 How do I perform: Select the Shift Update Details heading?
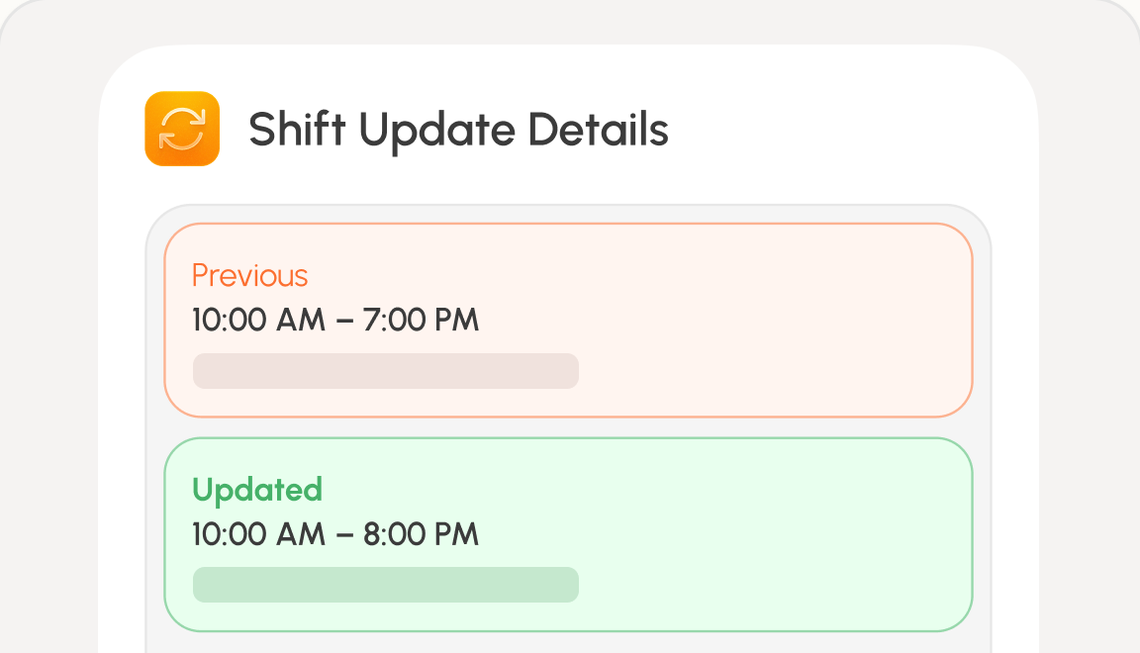tap(458, 131)
